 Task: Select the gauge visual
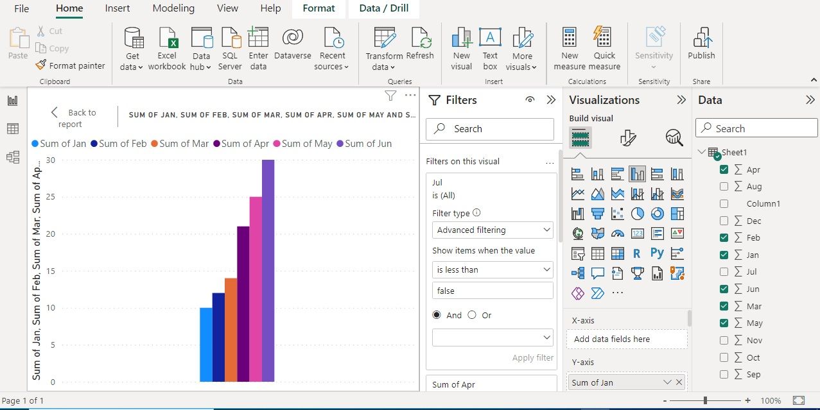click(617, 233)
